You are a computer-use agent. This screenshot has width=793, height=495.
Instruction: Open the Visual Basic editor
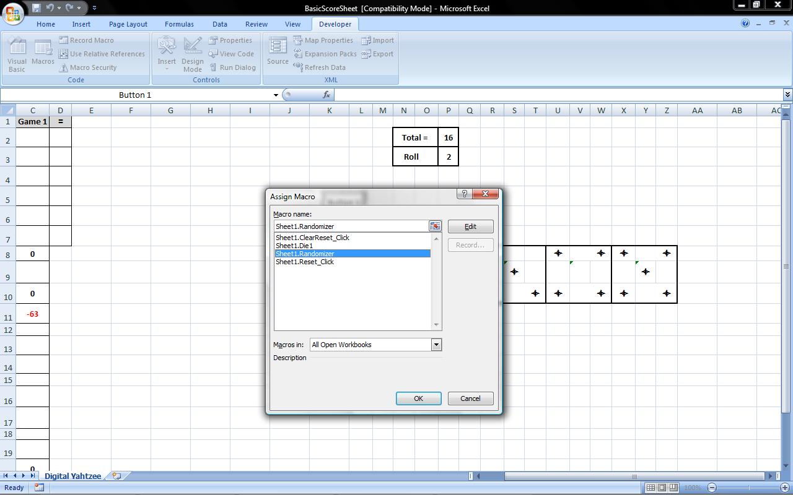(17, 54)
